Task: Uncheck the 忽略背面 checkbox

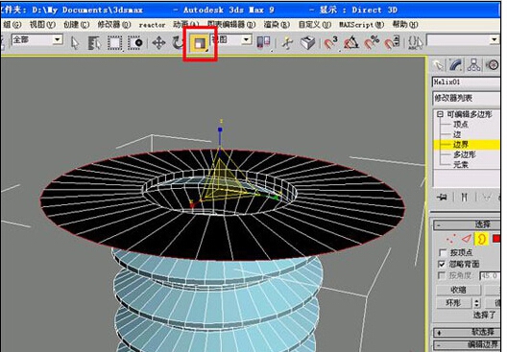Action: point(442,265)
